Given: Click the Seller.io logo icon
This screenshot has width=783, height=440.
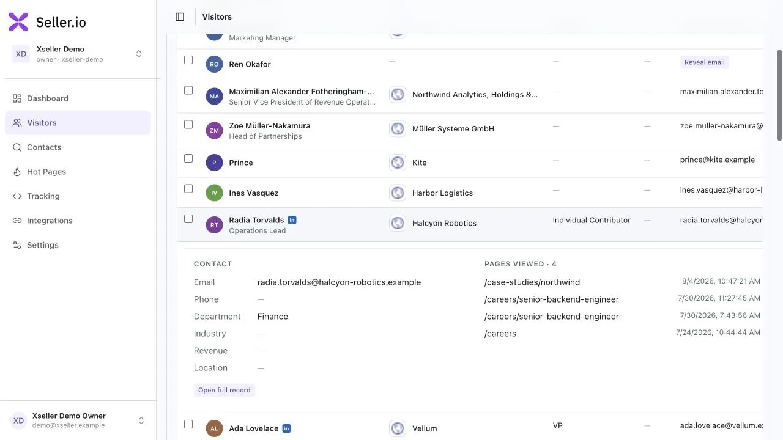Looking at the screenshot, I should pos(18,22).
